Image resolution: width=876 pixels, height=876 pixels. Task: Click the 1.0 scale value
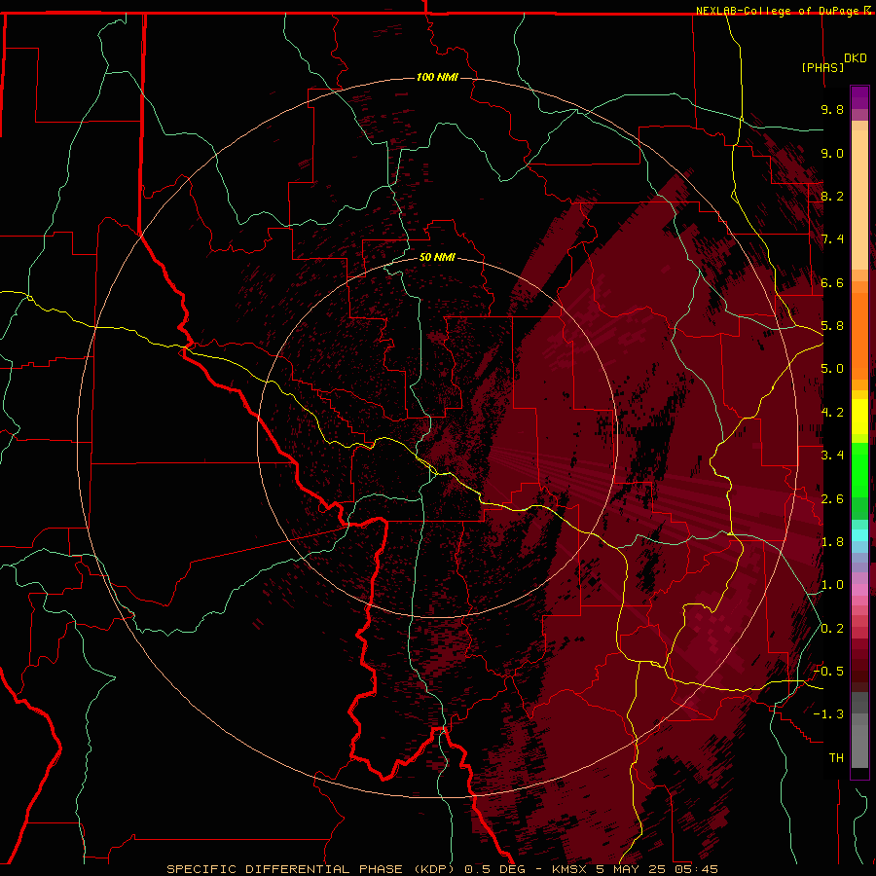832,585
